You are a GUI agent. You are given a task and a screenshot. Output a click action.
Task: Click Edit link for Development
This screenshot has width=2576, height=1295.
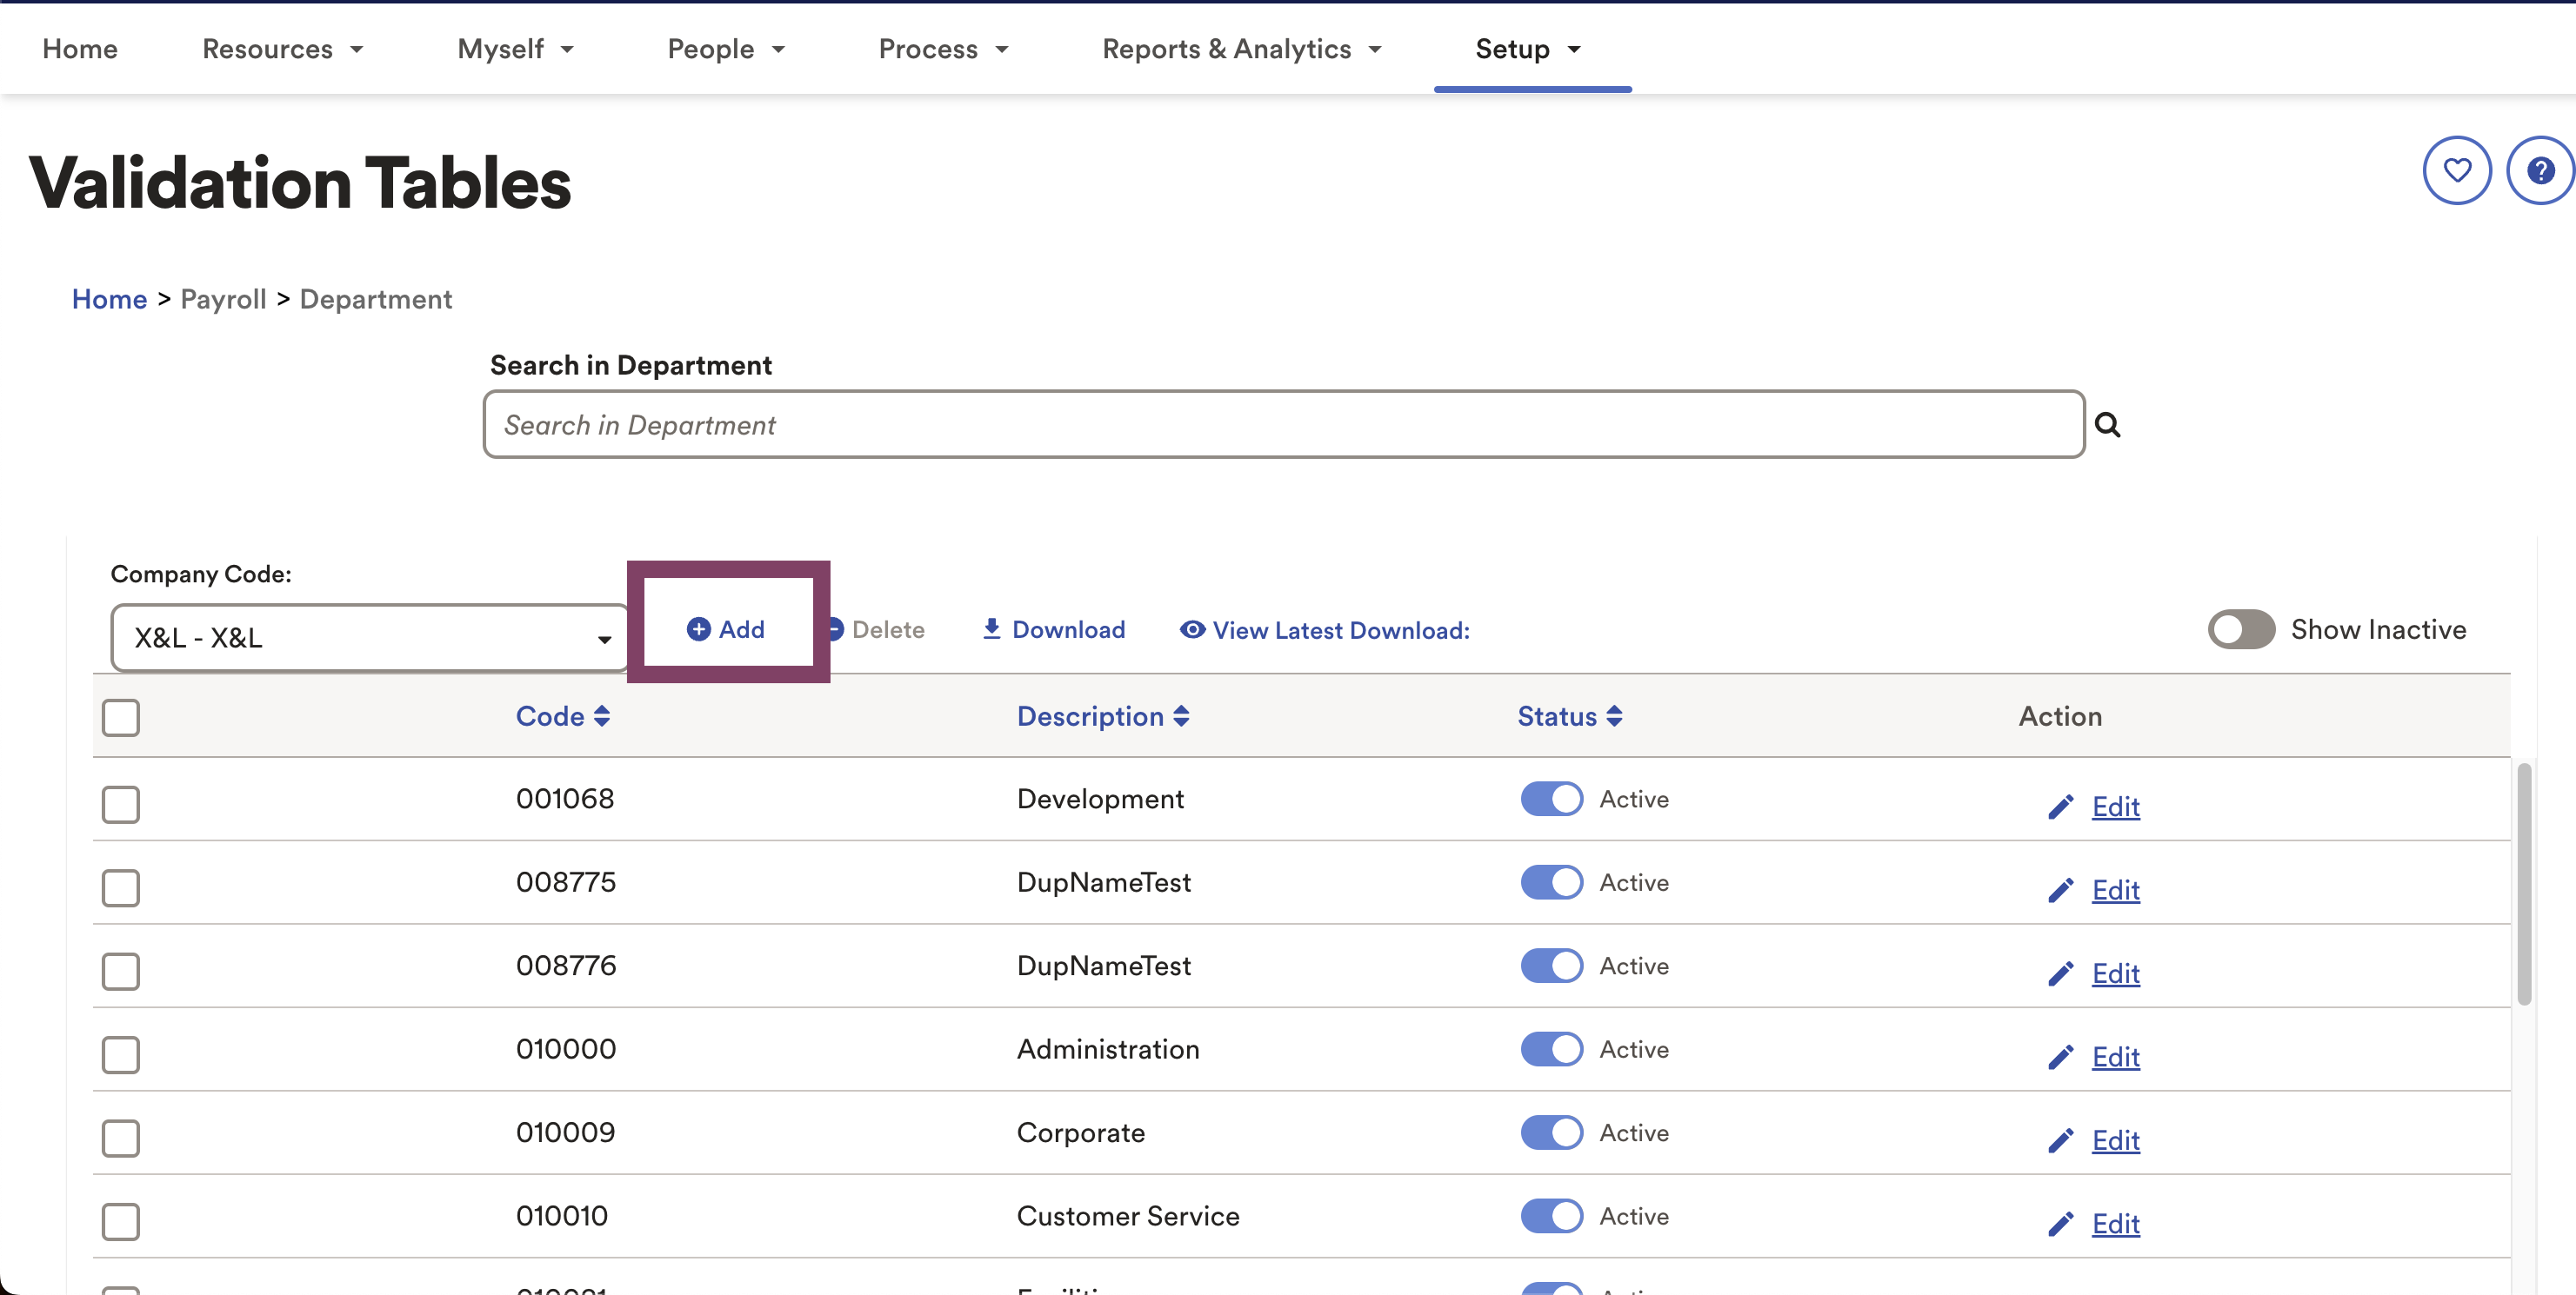coord(2115,807)
